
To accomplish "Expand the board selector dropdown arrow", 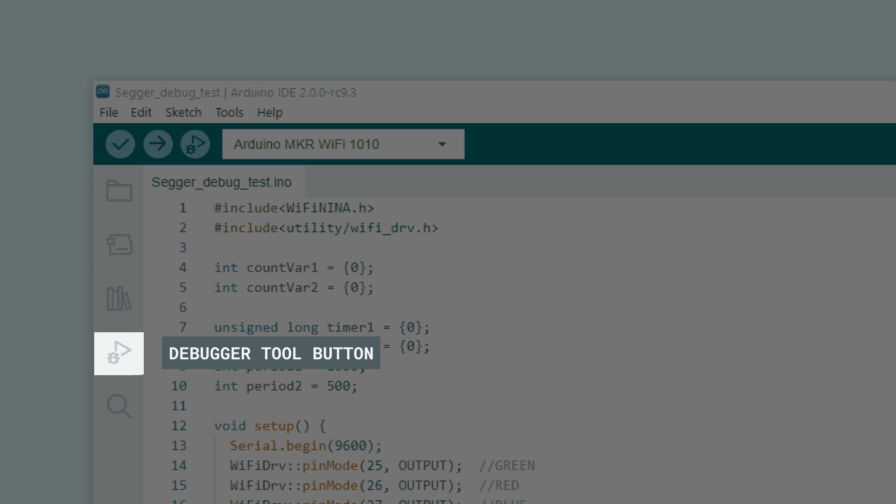I will click(x=442, y=144).
